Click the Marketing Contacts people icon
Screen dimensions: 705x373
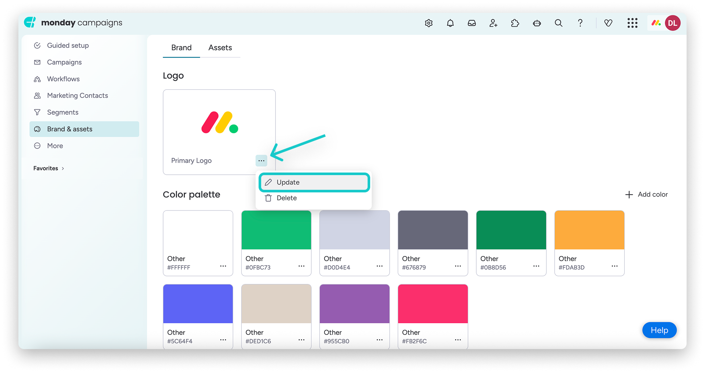37,96
